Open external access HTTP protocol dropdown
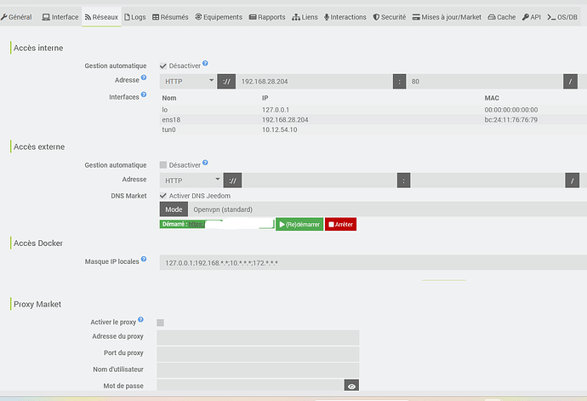 (191, 180)
